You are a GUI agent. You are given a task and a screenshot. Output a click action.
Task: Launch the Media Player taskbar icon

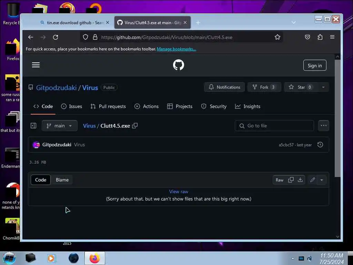point(51,258)
